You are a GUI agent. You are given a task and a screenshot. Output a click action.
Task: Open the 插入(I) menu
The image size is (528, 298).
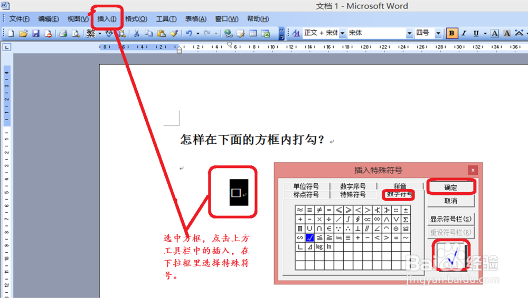tap(107, 19)
